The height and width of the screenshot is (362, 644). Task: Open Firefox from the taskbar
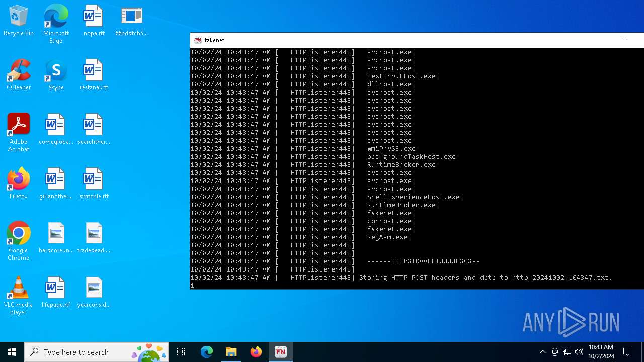point(256,352)
